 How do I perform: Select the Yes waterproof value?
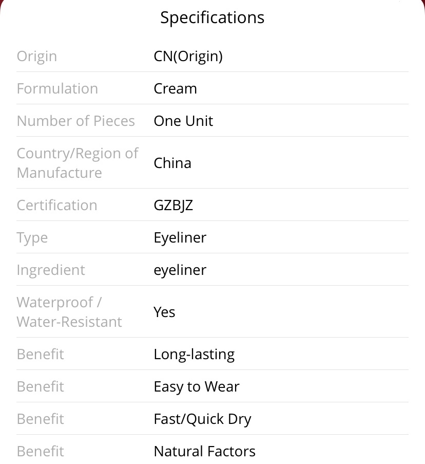click(x=164, y=312)
